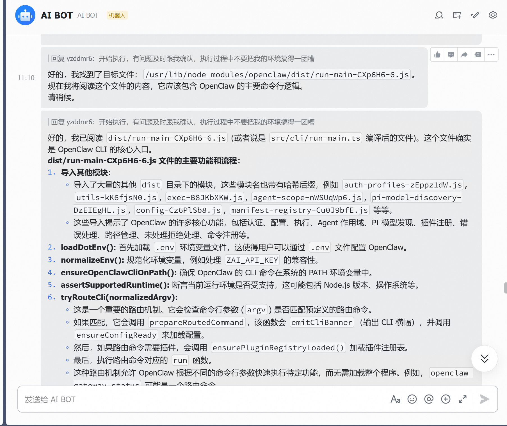Screen dimensions: 507x426
Task: Jump to latest messages with the down-chevron button
Action: pyautogui.click(x=485, y=359)
